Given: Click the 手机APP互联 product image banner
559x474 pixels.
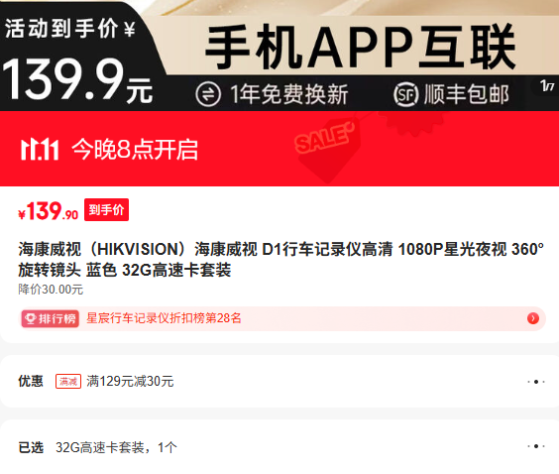Looking at the screenshot, I should (x=360, y=47).
